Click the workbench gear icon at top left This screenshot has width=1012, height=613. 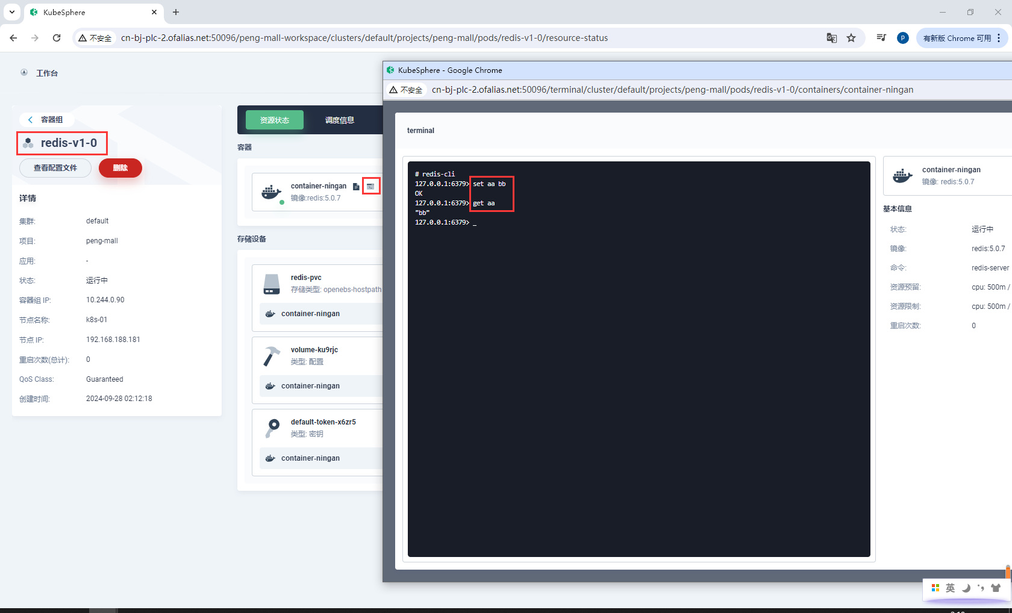(x=24, y=72)
